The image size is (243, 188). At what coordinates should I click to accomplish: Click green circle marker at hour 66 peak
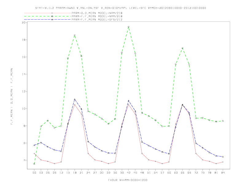click(183, 48)
